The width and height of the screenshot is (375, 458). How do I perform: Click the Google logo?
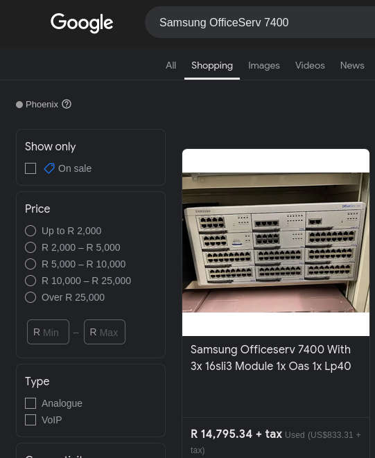tap(82, 23)
